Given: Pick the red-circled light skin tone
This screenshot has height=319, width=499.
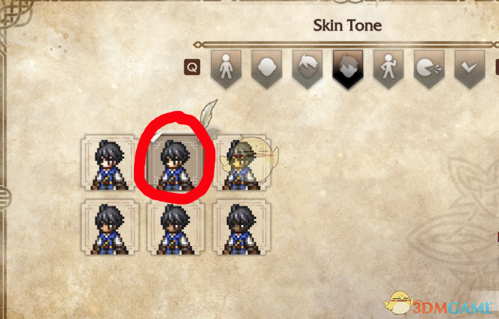Looking at the screenshot, I should click(x=175, y=163).
